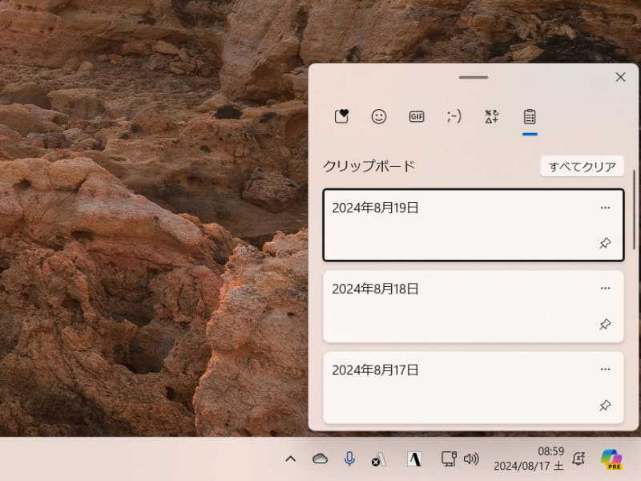Pin the 2024年8月18日 clipboard entry
Image resolution: width=641 pixels, height=481 pixels.
click(606, 325)
